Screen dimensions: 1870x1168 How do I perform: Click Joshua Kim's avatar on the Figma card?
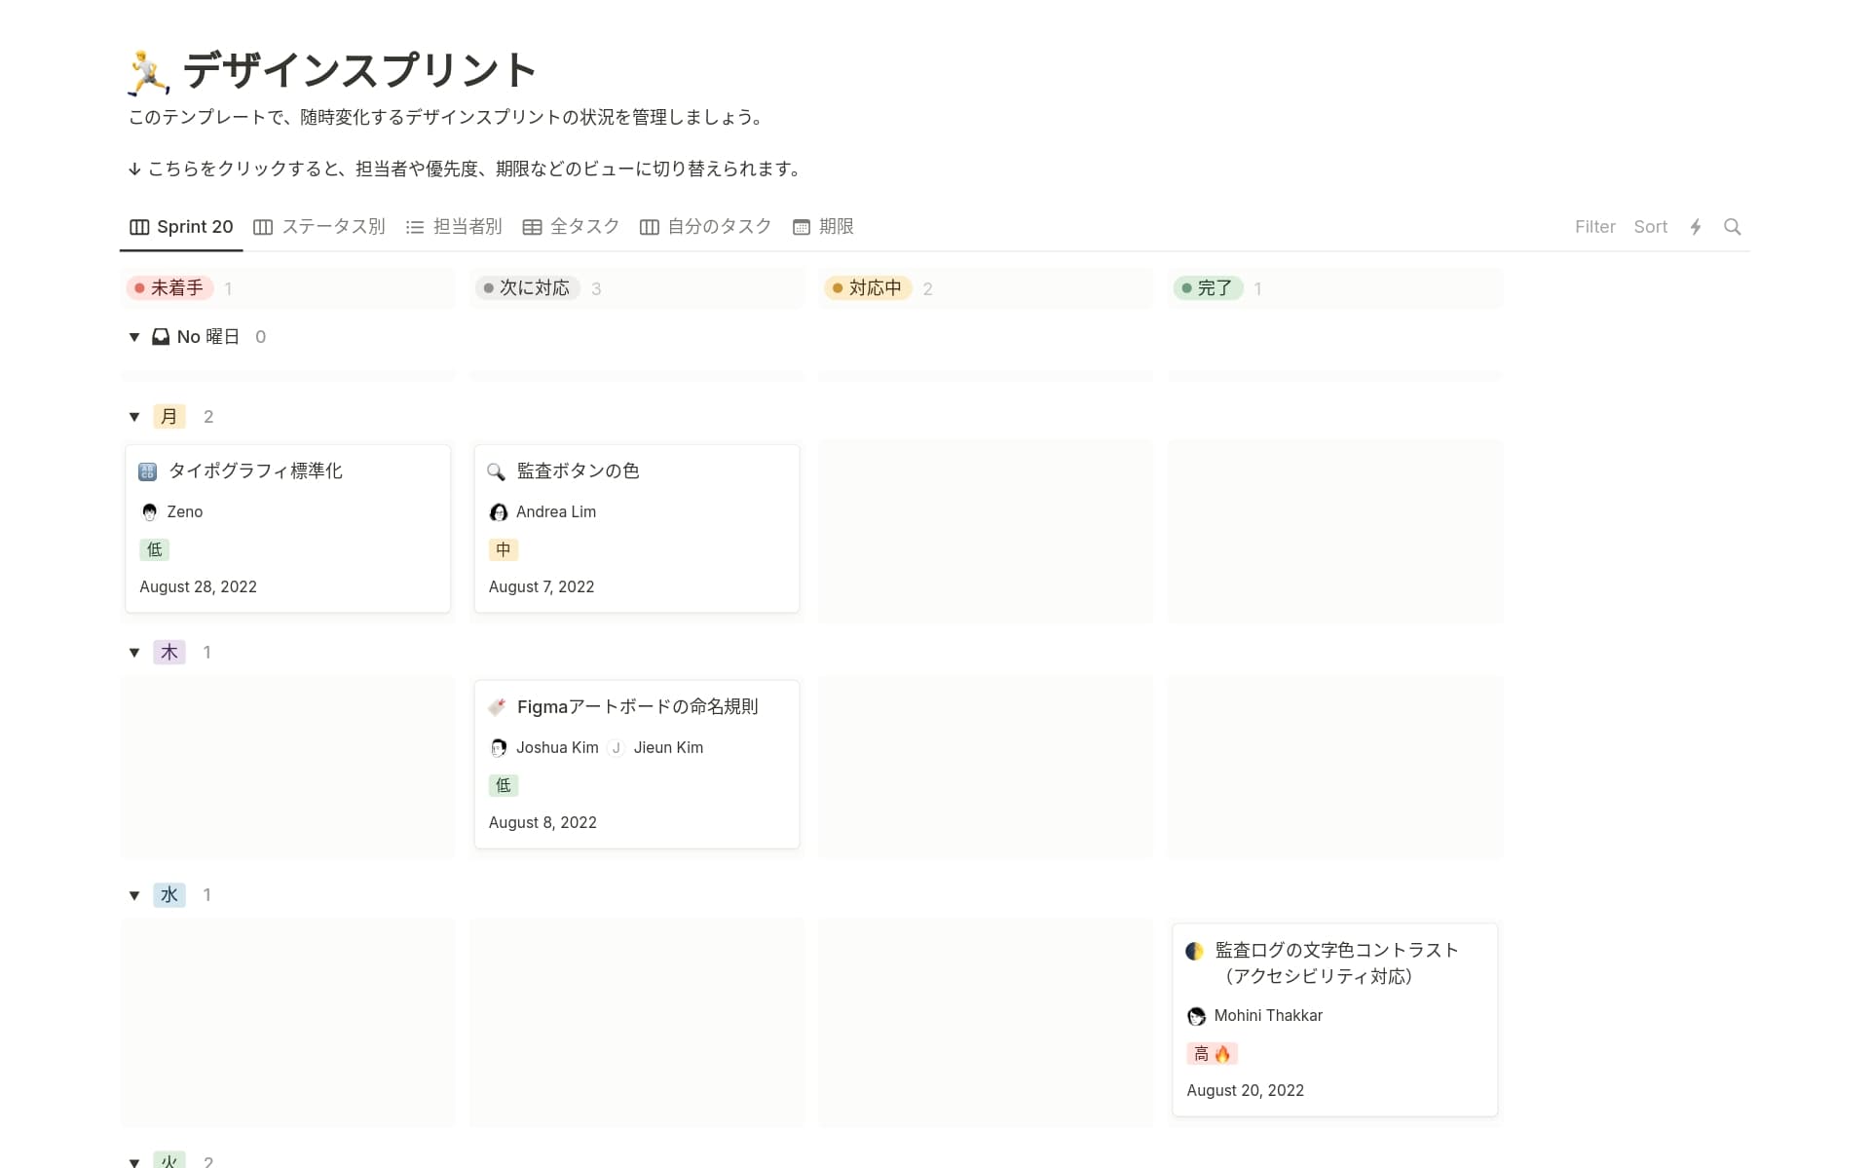point(499,747)
